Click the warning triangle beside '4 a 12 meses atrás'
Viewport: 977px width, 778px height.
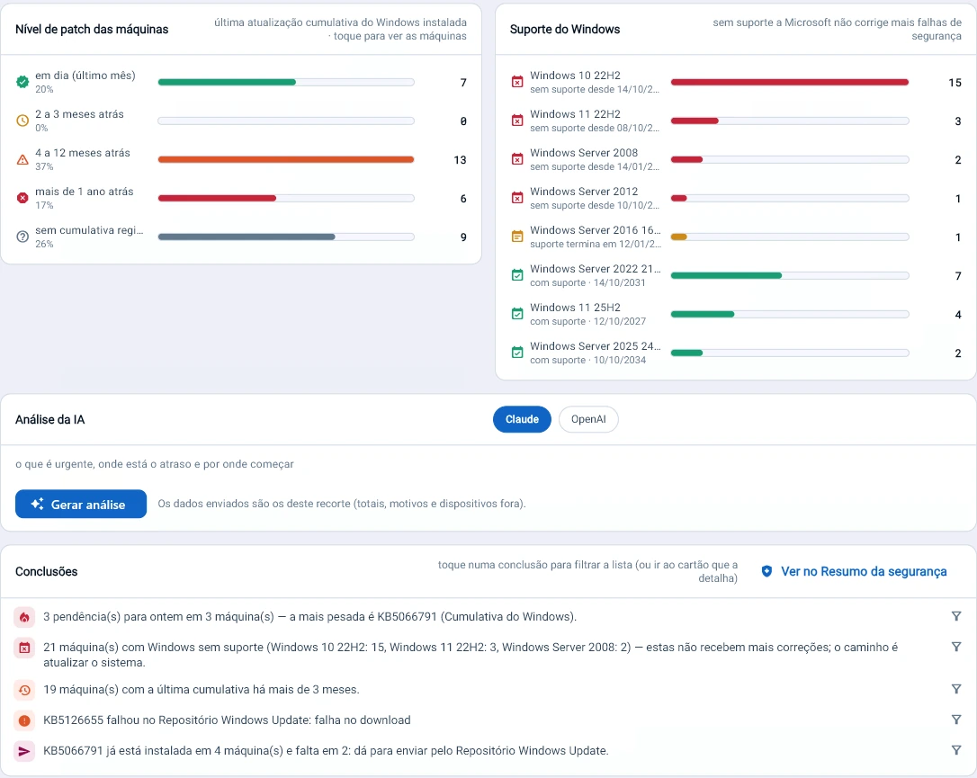(x=22, y=159)
